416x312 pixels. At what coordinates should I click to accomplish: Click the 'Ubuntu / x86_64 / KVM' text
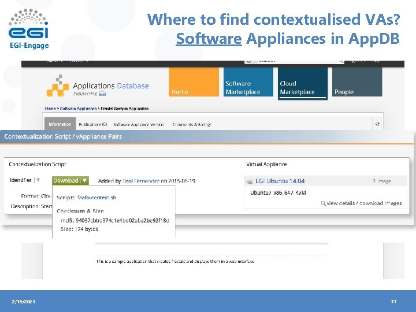(x=278, y=192)
